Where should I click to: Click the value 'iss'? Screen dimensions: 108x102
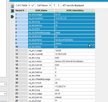[x=75, y=22]
